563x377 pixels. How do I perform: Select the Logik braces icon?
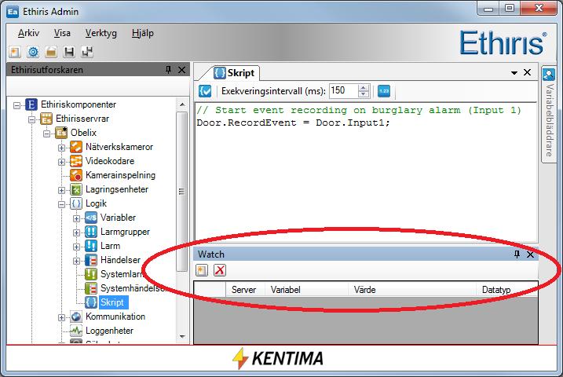[x=75, y=203]
